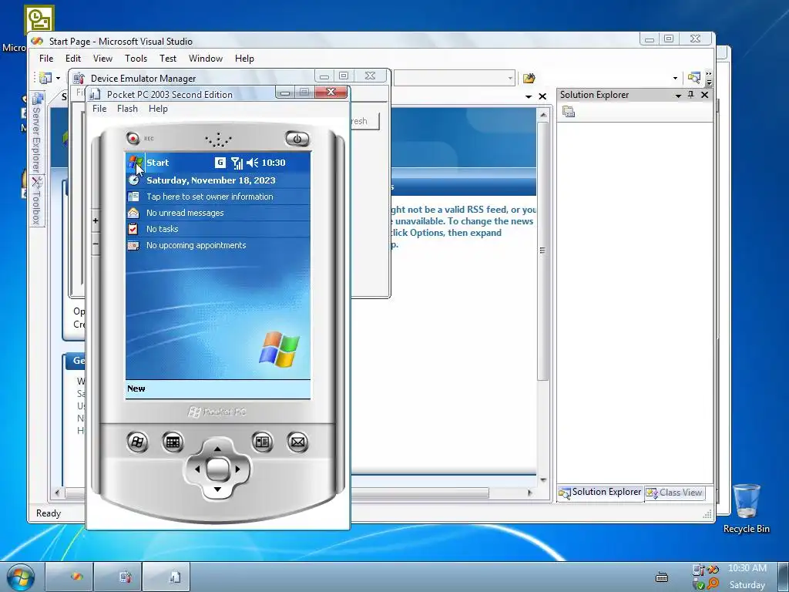789x592 pixels.
Task: Tap the Saturday, November 18, 2023 date line
Action: pos(211,180)
